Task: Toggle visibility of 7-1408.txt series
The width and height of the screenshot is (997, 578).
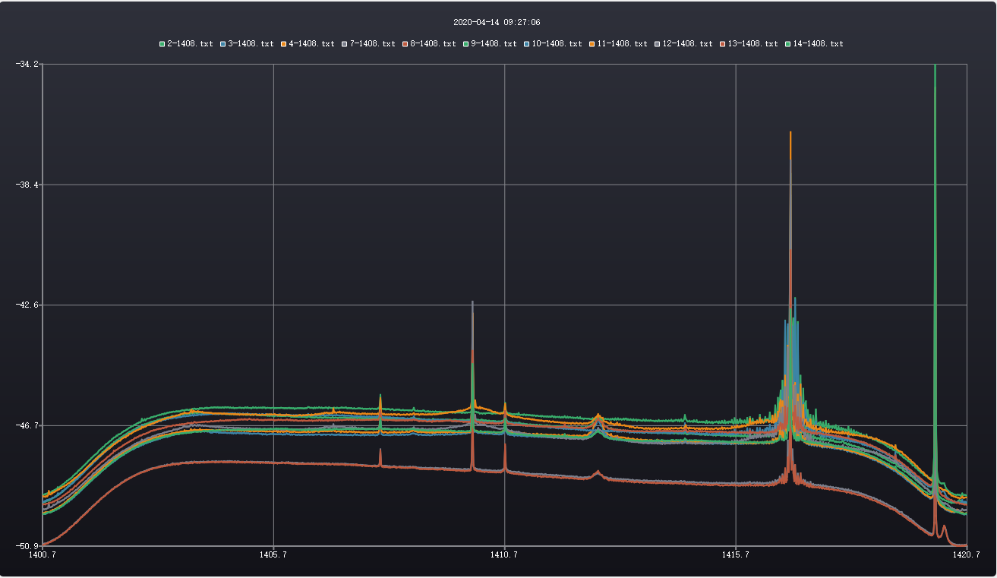Action: coord(371,44)
